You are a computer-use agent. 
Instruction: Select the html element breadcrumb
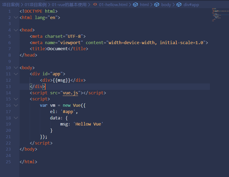click(x=144, y=5)
